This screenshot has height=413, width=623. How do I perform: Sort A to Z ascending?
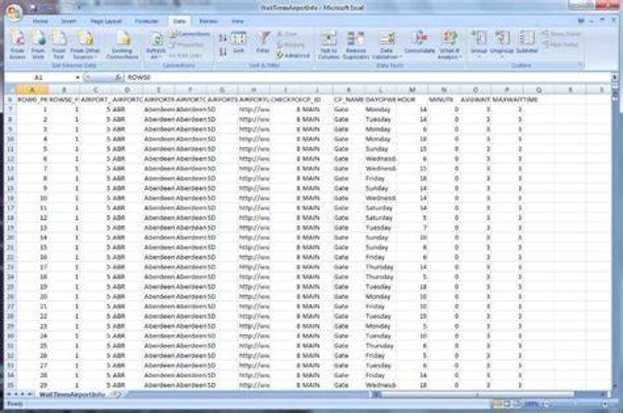[x=223, y=38]
